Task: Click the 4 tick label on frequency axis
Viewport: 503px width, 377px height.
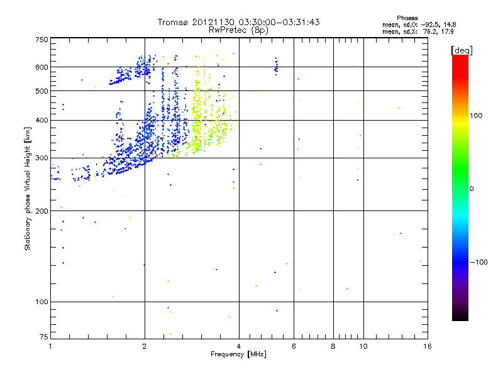Action: (239, 346)
